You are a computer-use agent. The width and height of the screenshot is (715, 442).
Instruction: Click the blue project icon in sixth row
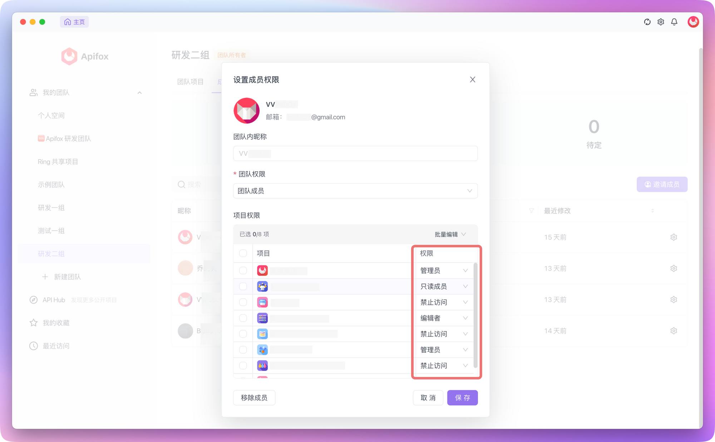tap(262, 349)
